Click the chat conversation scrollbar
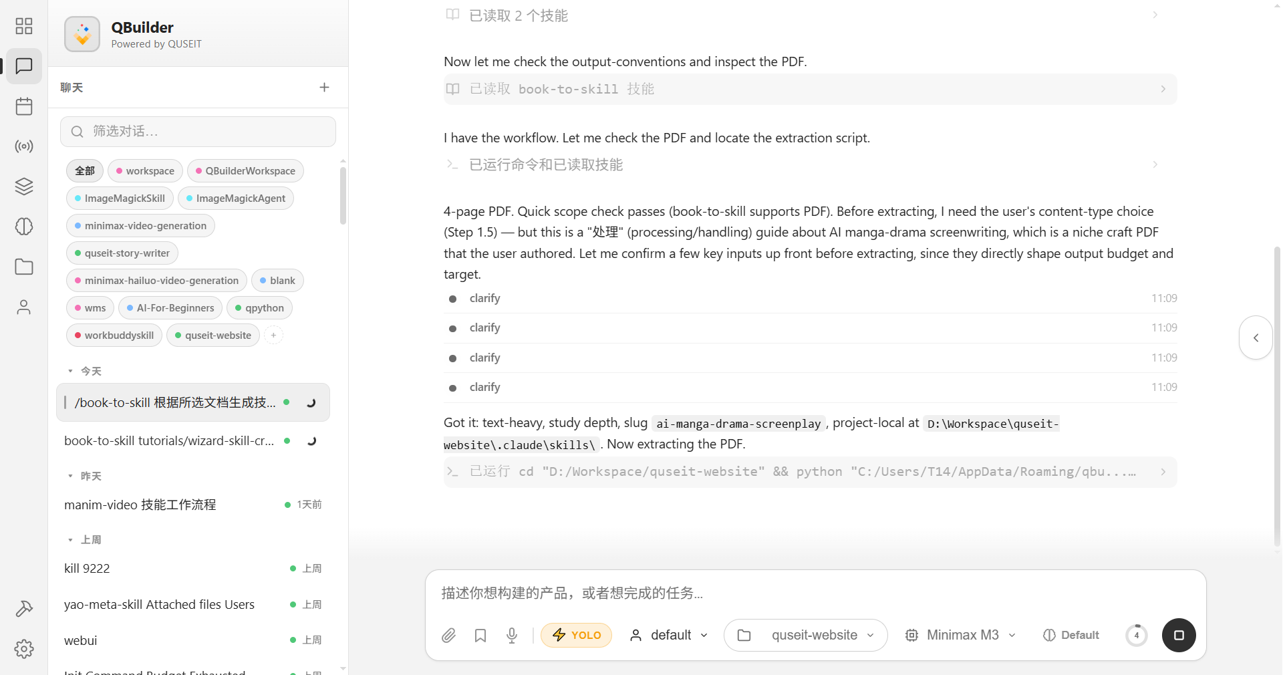 pyautogui.click(x=1277, y=396)
